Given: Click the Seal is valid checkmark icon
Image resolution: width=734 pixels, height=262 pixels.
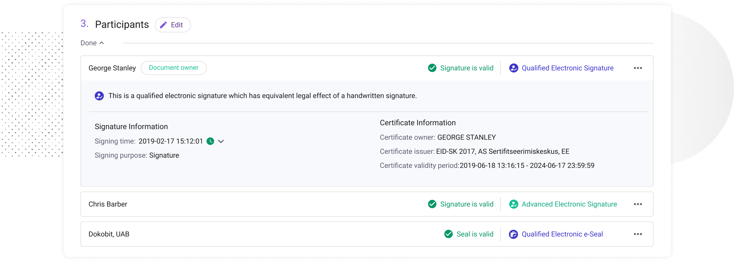Looking at the screenshot, I should click(448, 234).
